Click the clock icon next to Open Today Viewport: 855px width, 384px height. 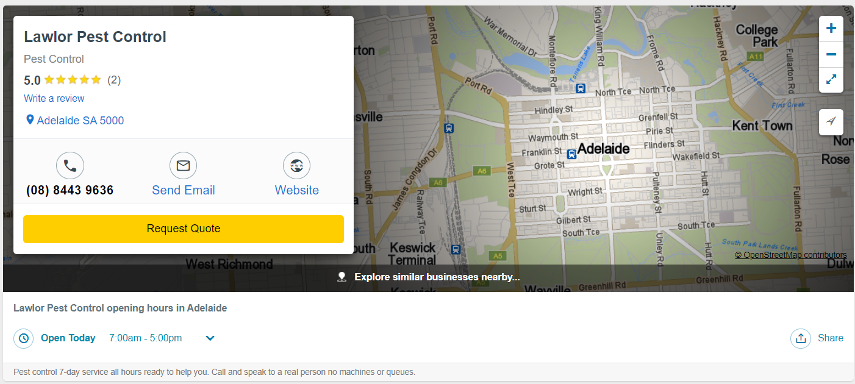23,338
